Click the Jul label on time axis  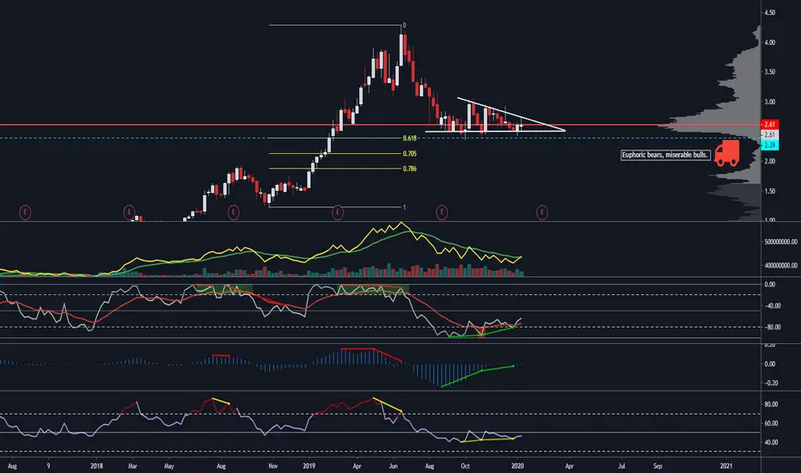pyautogui.click(x=621, y=466)
